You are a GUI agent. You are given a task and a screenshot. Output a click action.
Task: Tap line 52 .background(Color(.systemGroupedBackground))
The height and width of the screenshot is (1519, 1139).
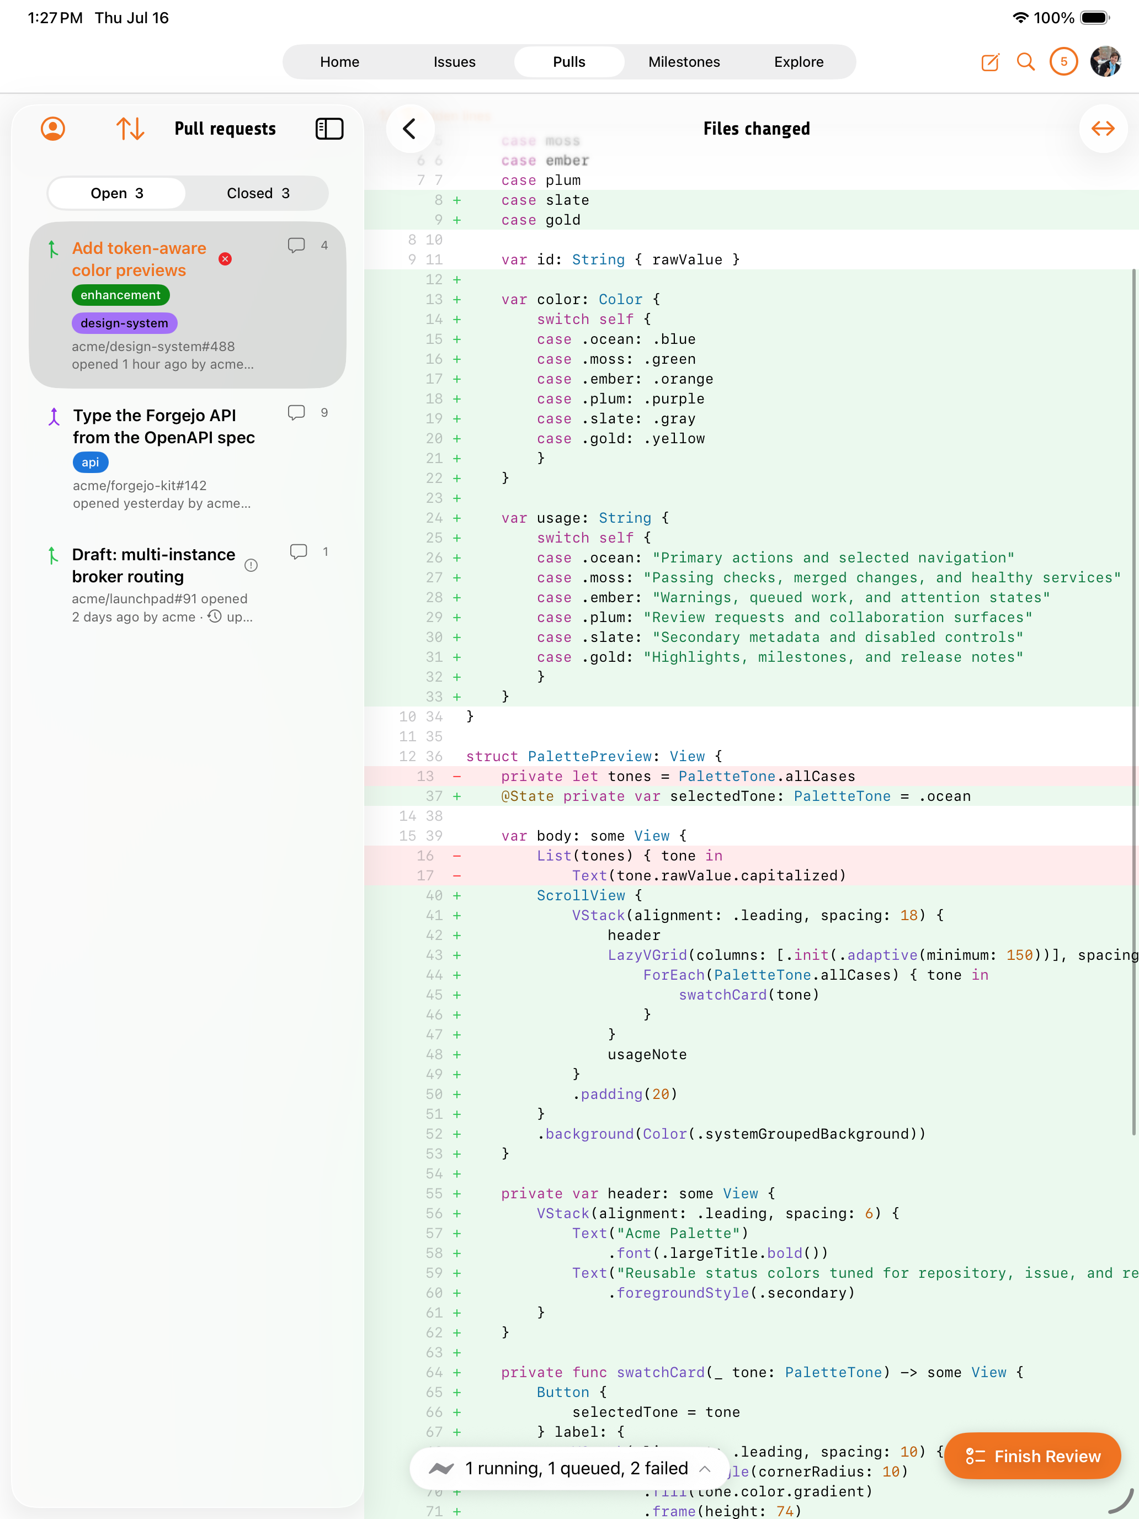click(x=752, y=1134)
